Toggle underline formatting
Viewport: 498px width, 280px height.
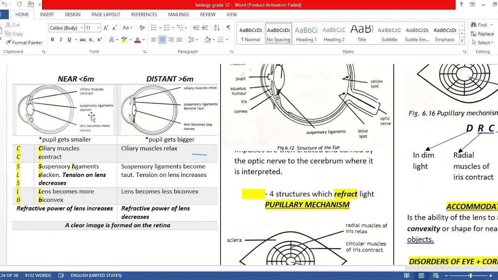tap(69, 40)
